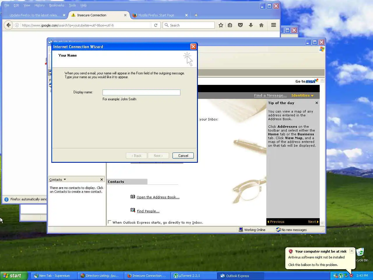373x280 pixels.
Task: Close the Internet Connection Wizard dialog
Action: click(x=193, y=47)
